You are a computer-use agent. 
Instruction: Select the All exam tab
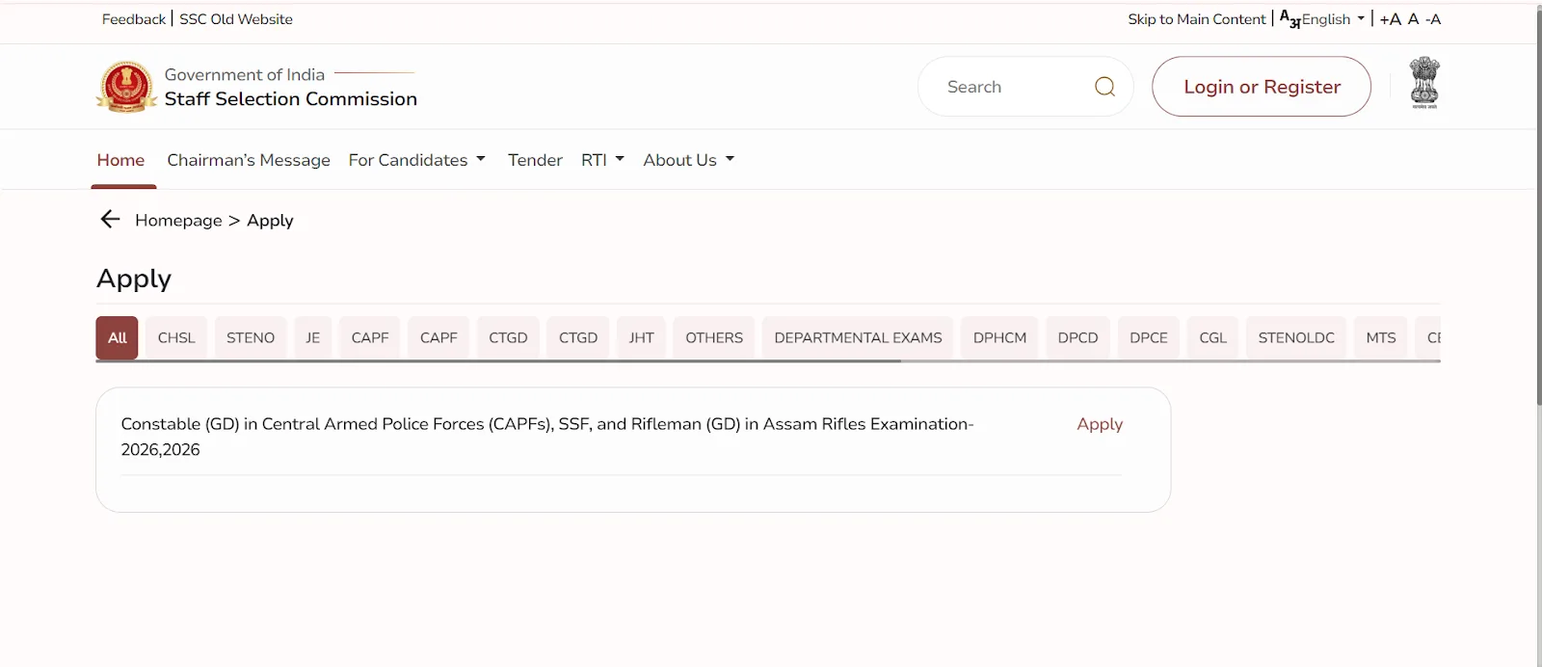pos(117,337)
